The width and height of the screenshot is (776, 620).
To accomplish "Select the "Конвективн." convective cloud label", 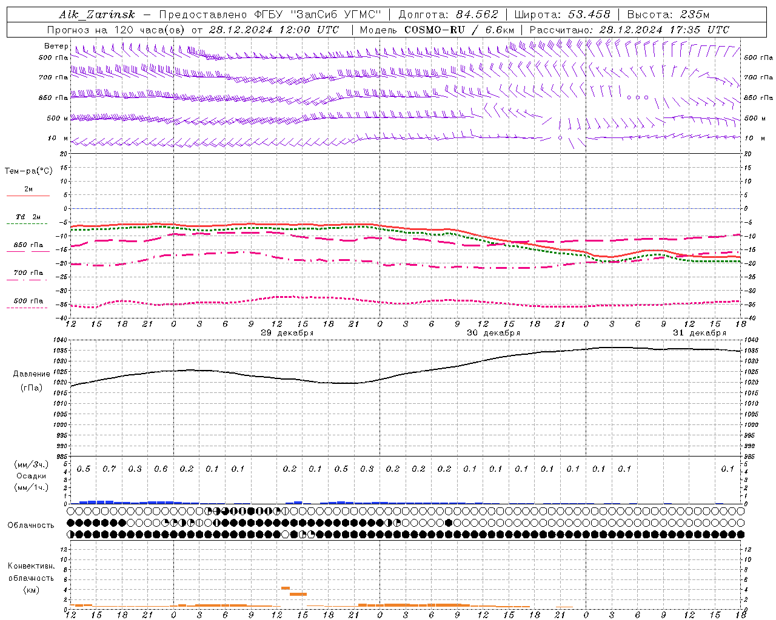I will (x=32, y=566).
